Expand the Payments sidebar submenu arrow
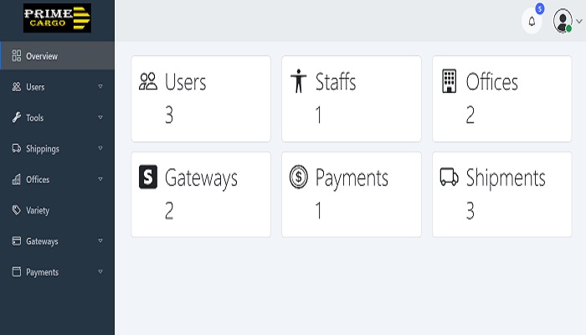 pos(100,272)
